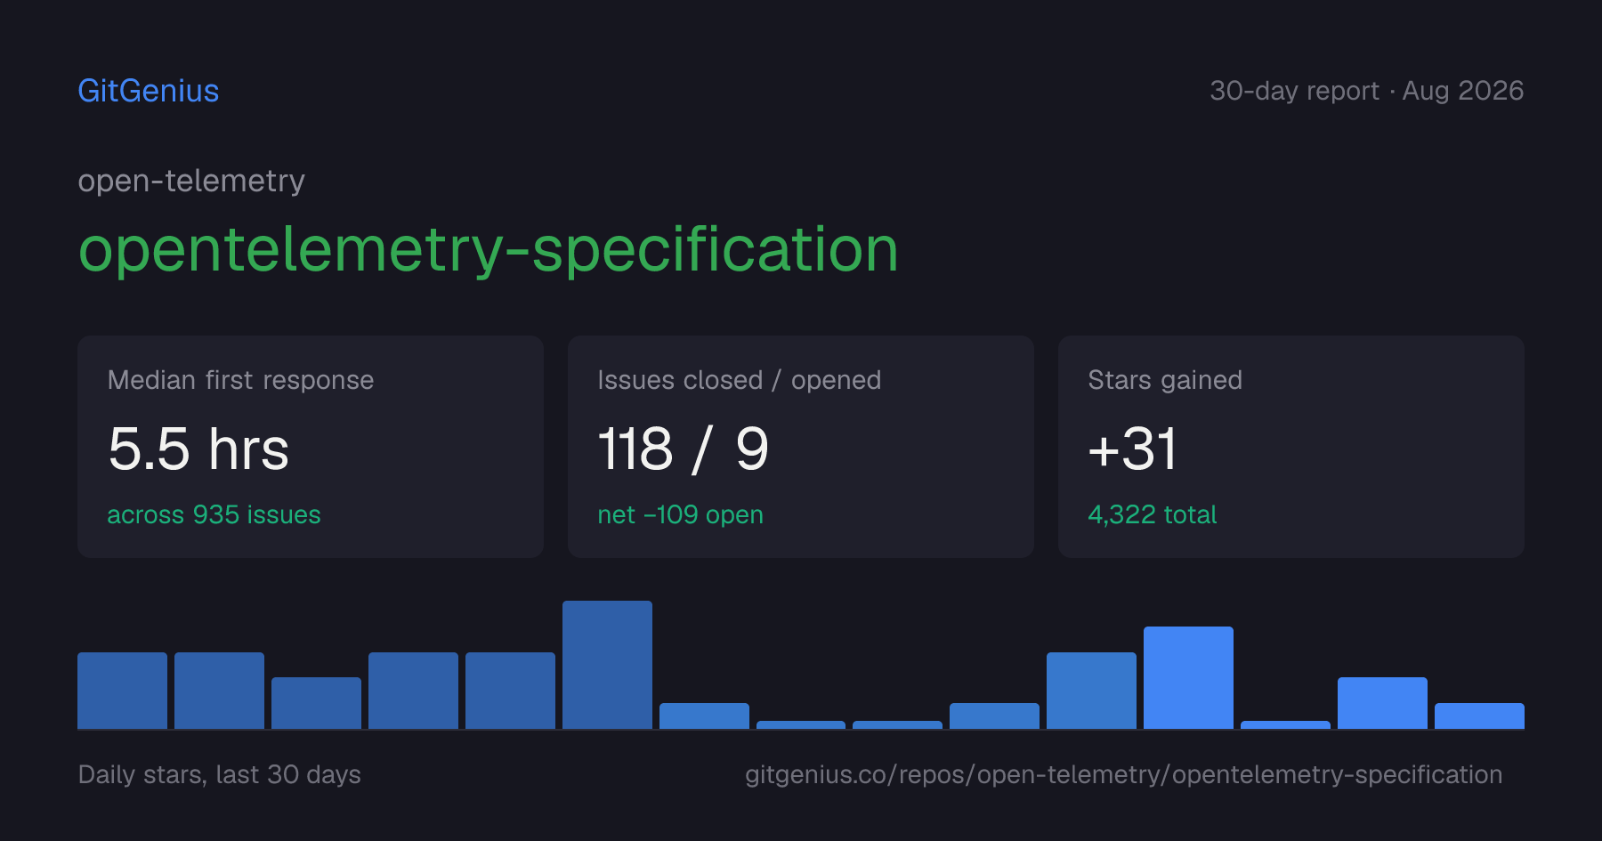The image size is (1602, 841).
Task: Click the 5.5 hrs value
Action: pos(198,449)
